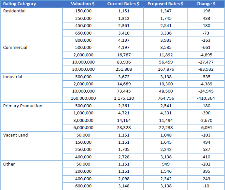Click the change value -2,670
Screen dimensions: 225x190
[206, 121]
